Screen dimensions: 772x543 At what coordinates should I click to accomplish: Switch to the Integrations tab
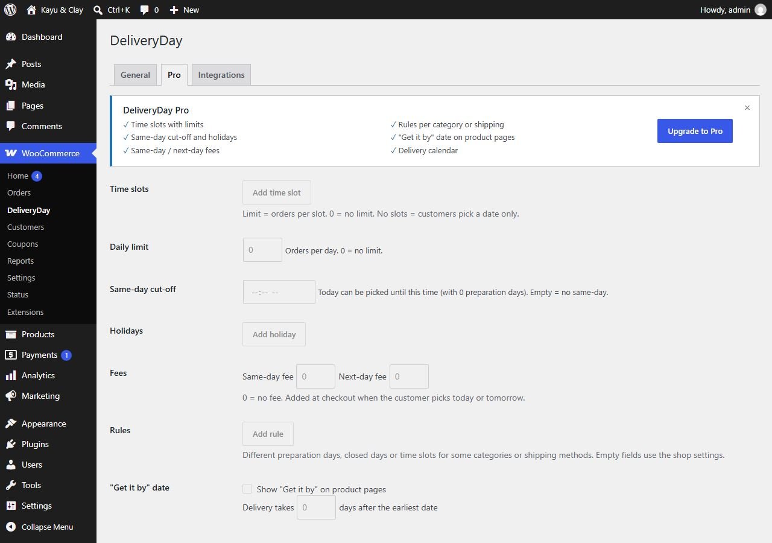point(221,75)
